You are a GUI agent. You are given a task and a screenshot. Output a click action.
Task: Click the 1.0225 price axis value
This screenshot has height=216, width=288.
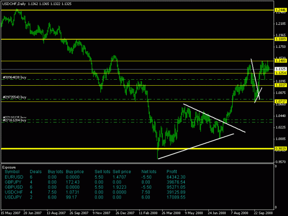281,128
